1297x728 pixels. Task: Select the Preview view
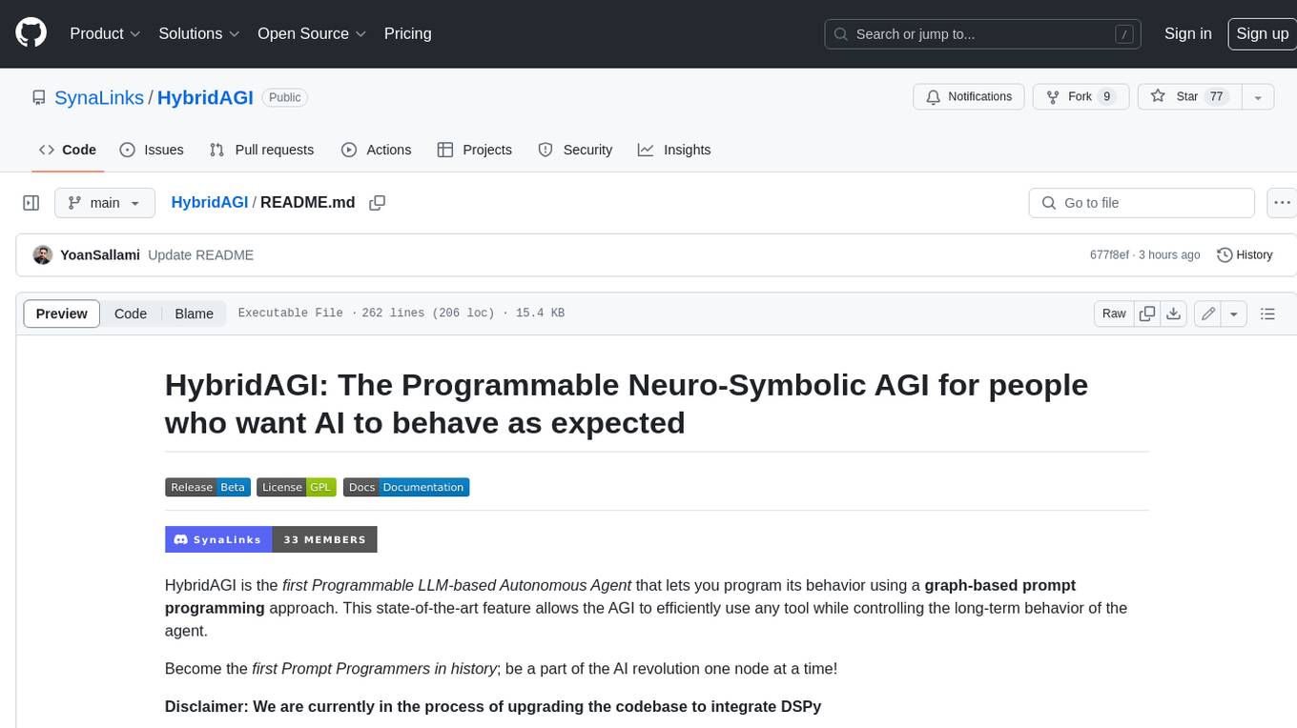(x=62, y=313)
